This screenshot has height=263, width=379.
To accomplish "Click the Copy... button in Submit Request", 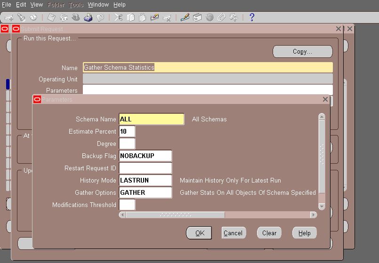I will pyautogui.click(x=303, y=51).
